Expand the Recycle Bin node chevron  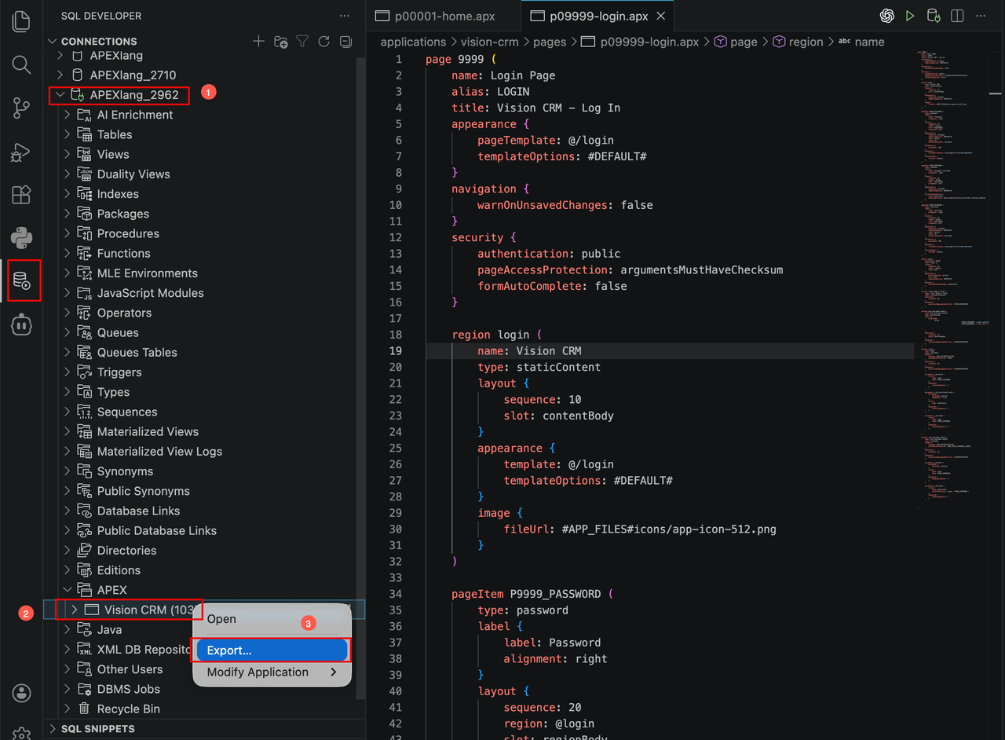(x=68, y=709)
